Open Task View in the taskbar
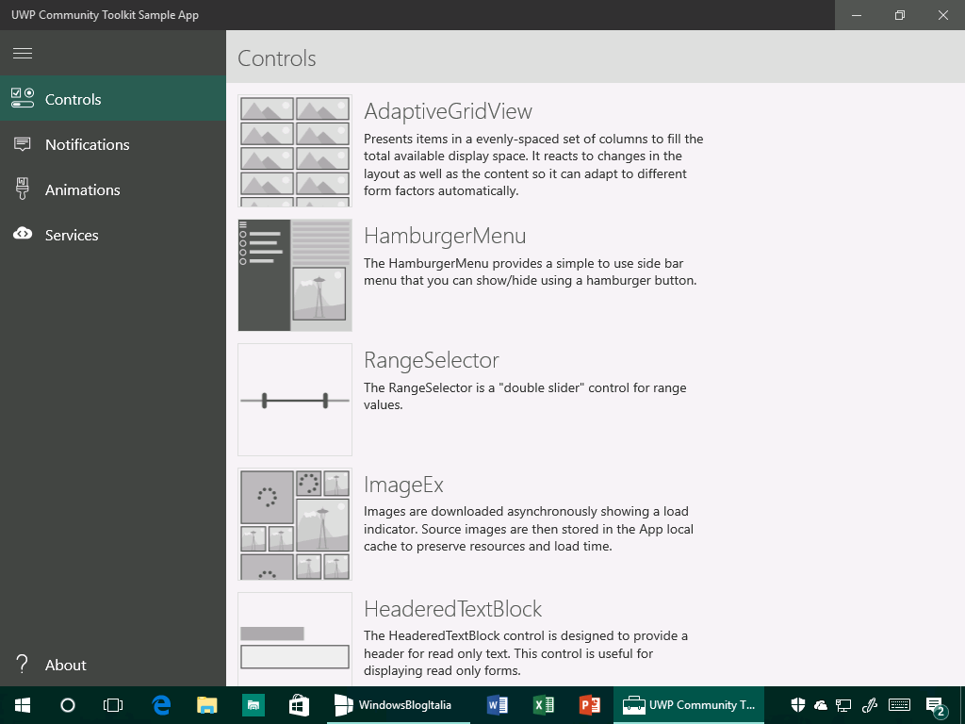Screen dimensions: 965x724 (113, 705)
